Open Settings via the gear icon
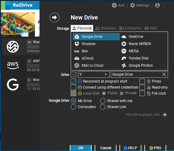This screenshot has width=174, height=151. tap(132, 5)
